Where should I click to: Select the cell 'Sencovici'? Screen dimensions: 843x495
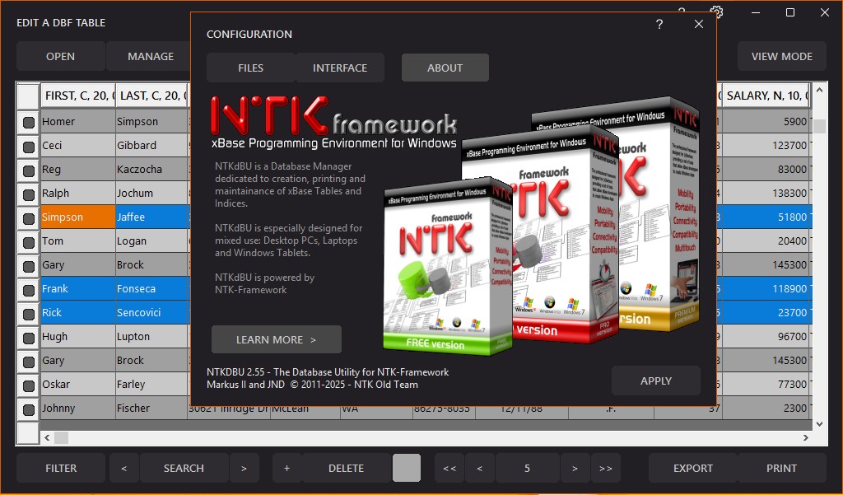152,313
